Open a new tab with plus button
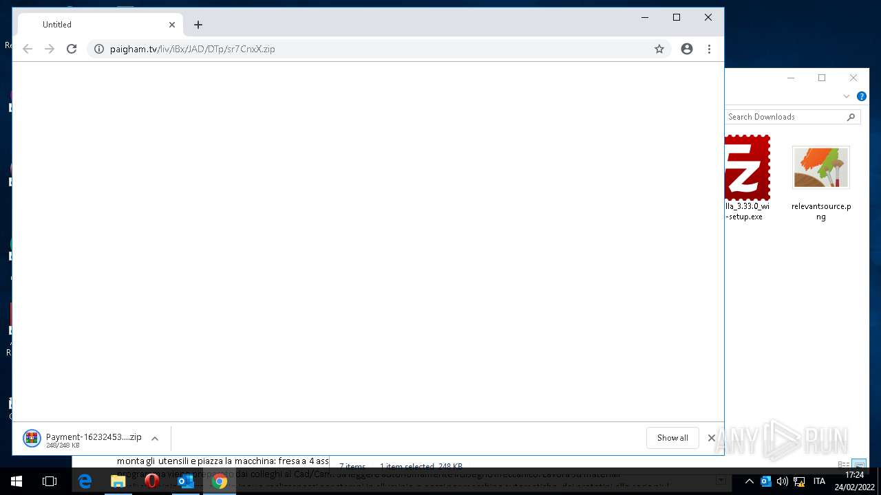The height and width of the screenshot is (495, 881). 198,25
